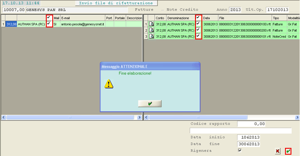Click row number 2 in right table
300x156 pixels.
146,30
